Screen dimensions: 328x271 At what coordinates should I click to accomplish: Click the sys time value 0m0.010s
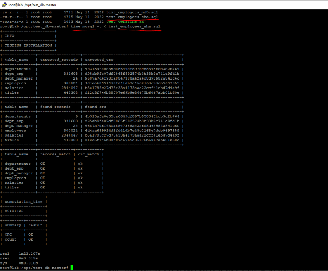[28, 263]
